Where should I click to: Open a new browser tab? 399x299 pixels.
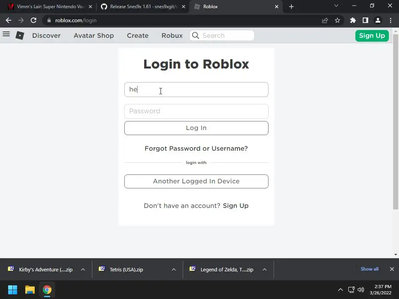(291, 7)
